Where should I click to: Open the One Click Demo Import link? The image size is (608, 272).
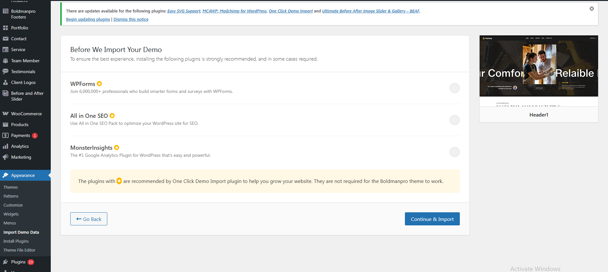pos(291,11)
